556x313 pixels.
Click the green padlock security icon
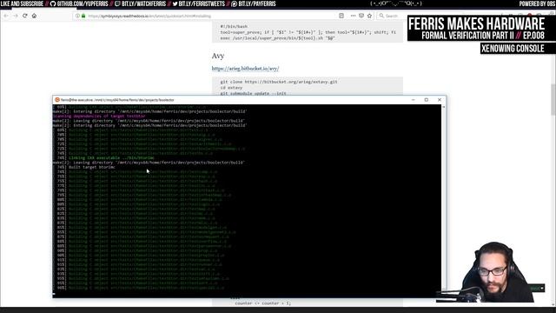coord(83,16)
